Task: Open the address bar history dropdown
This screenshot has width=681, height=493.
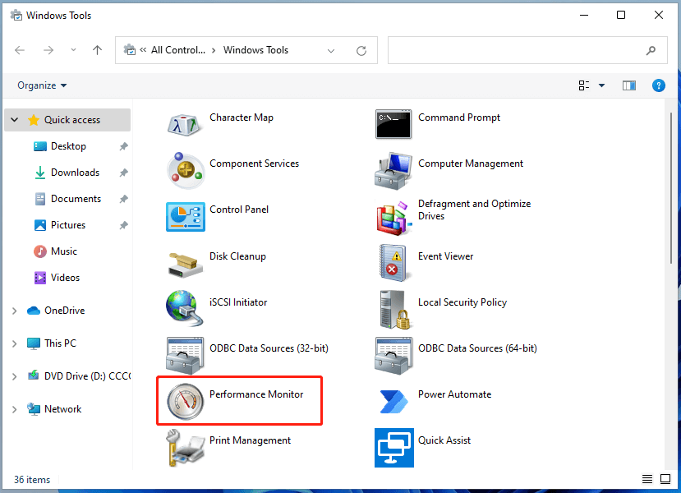Action: [332, 50]
